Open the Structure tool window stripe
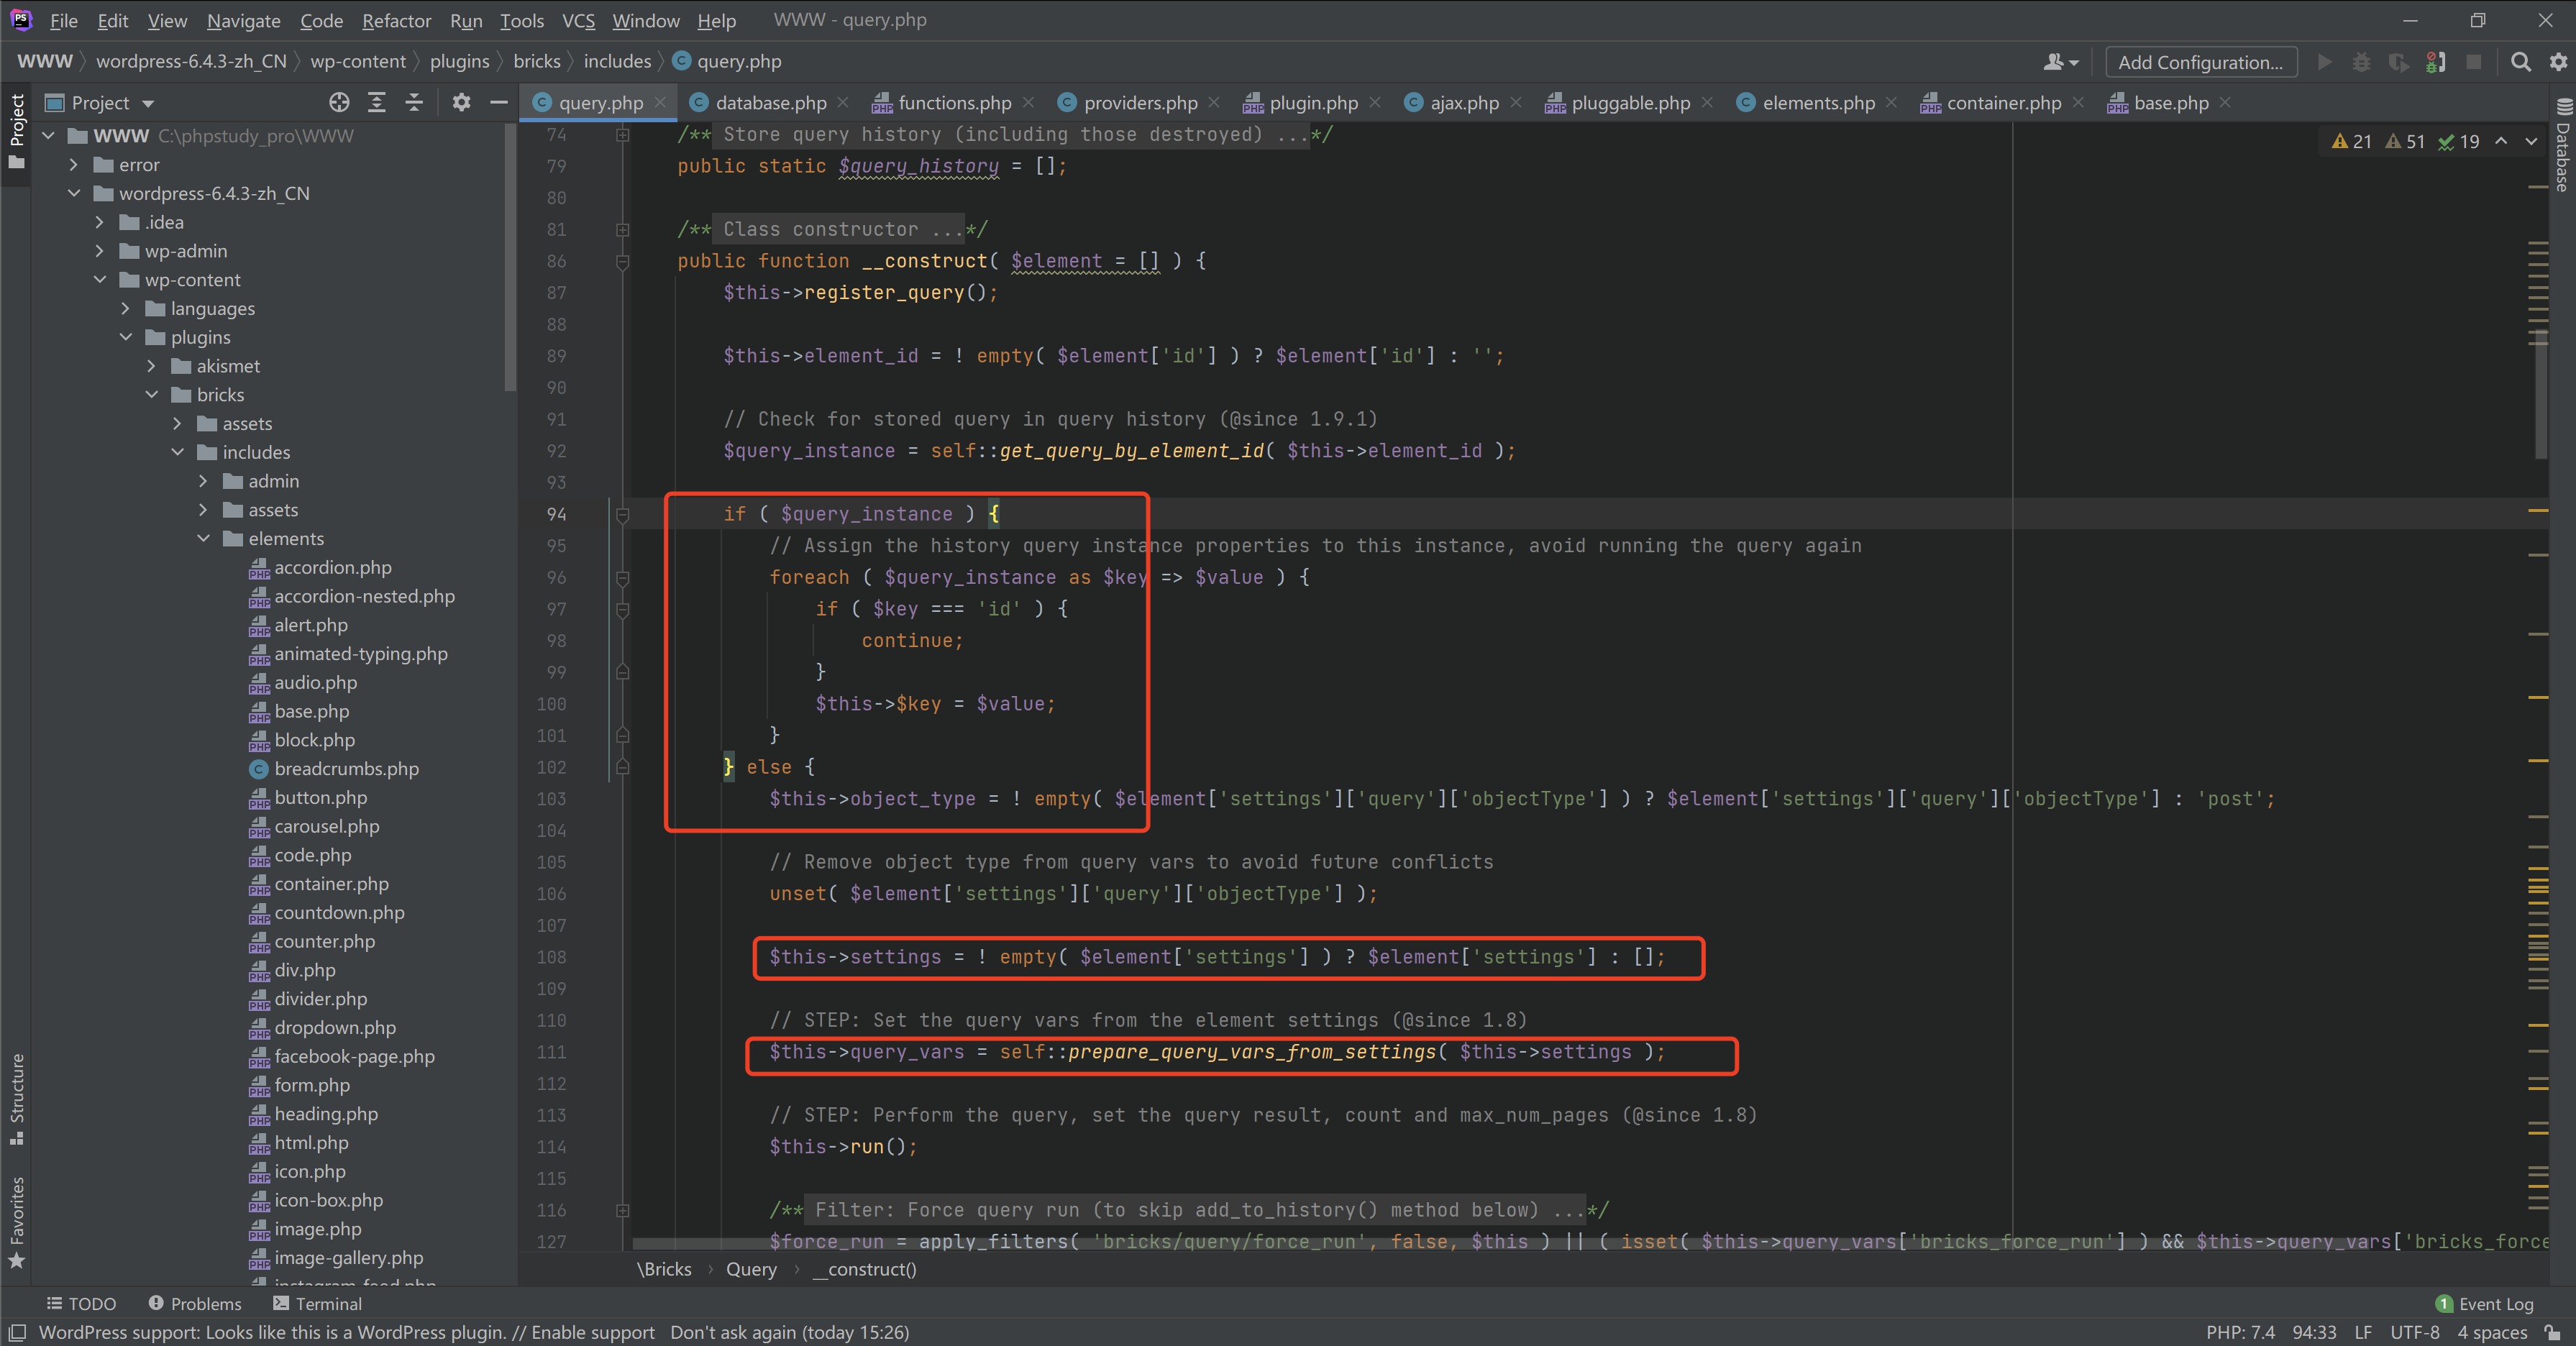 pos(16,1099)
